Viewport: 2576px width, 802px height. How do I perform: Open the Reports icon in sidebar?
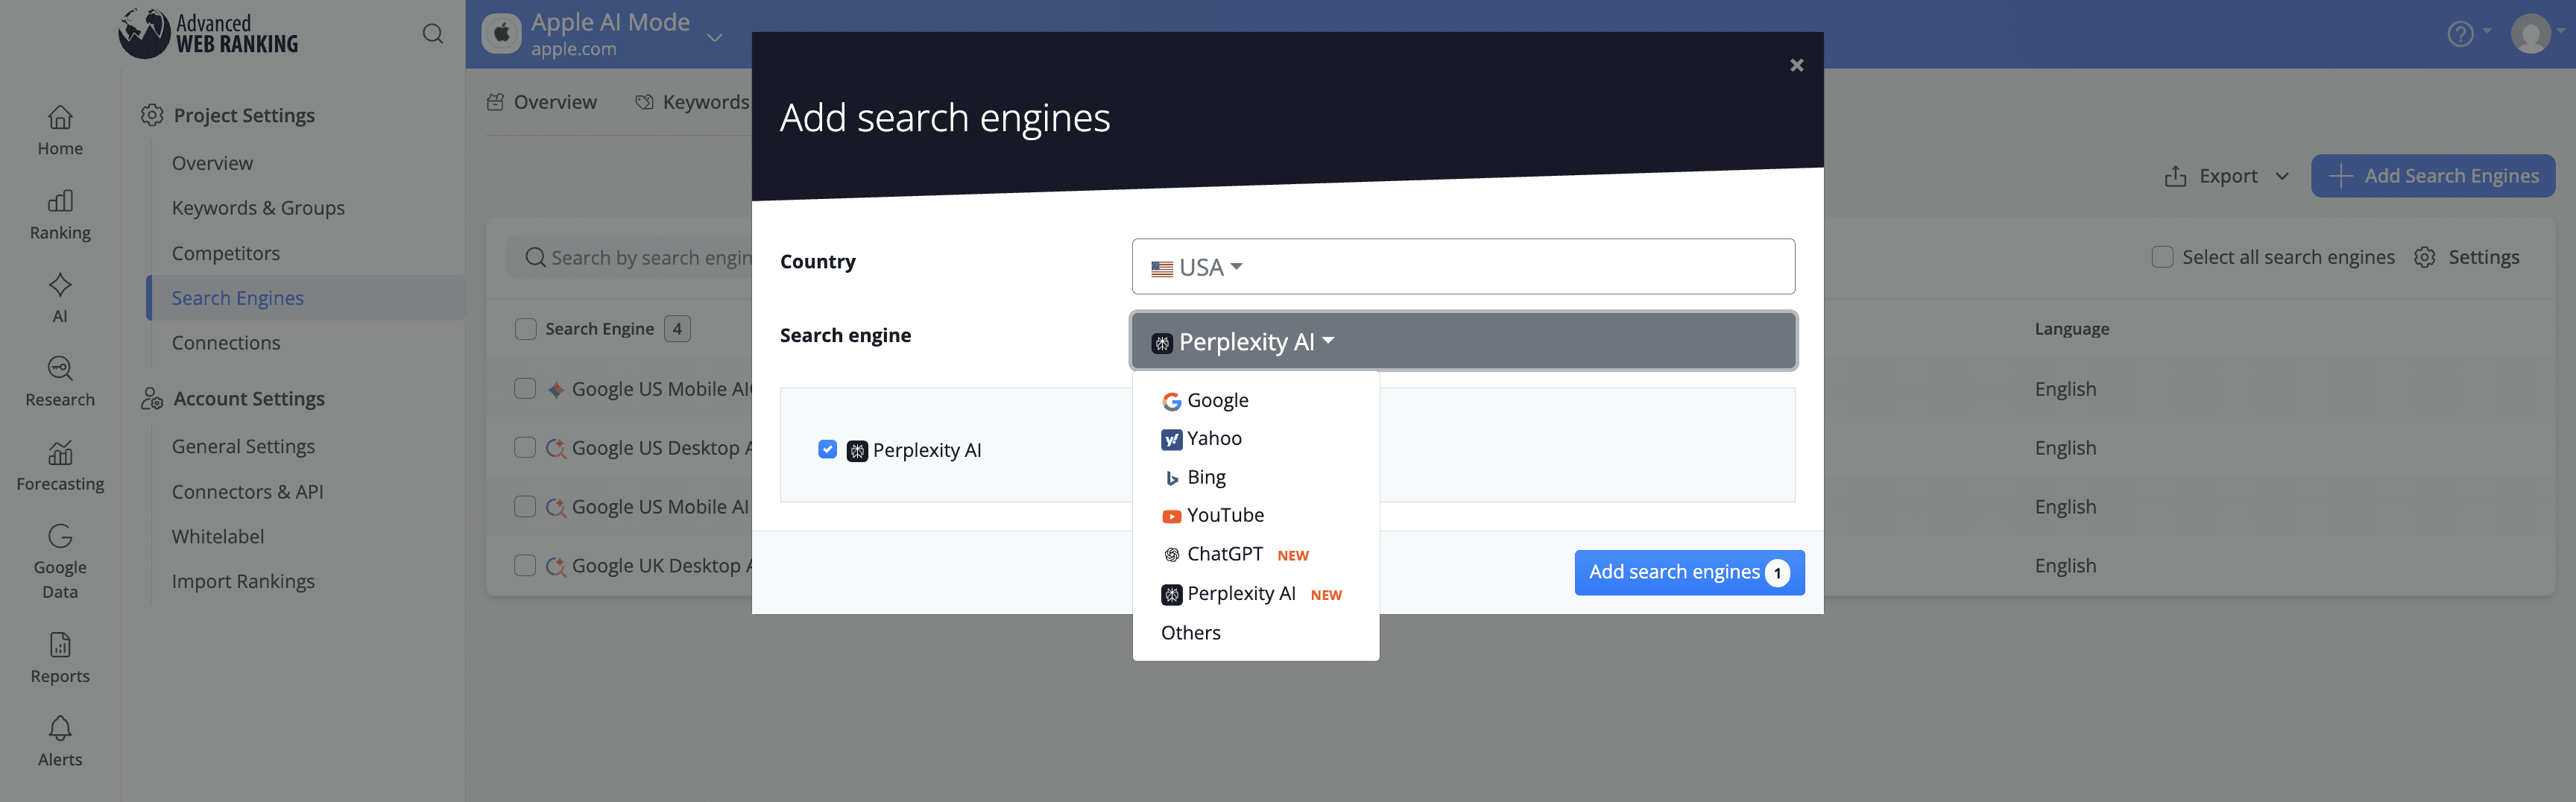click(59, 646)
